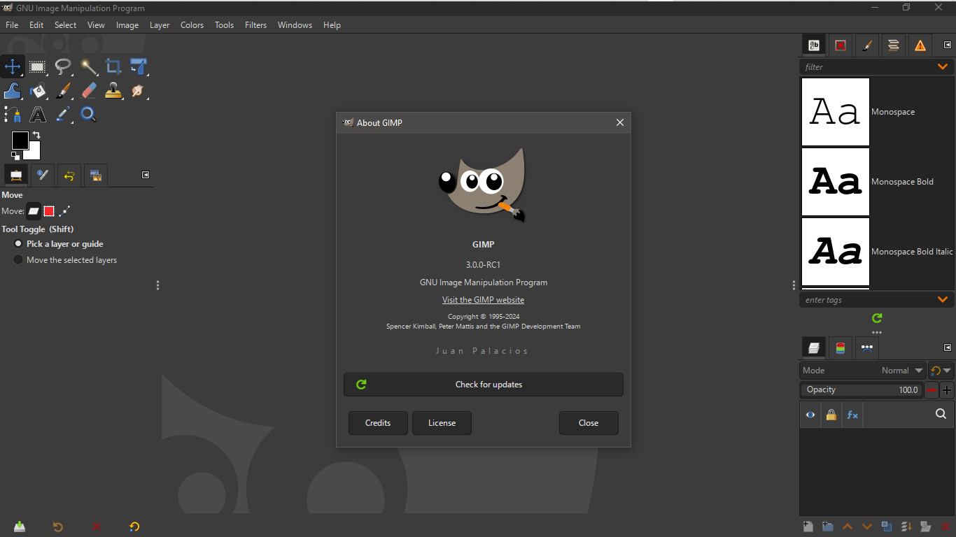
Task: Click the layers search magnifier icon
Action: pos(941,414)
